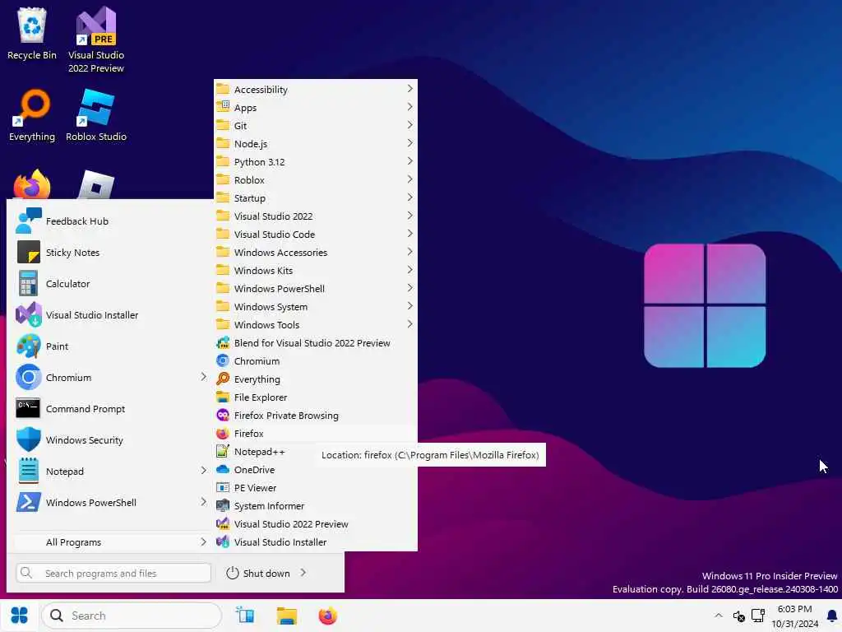Open File Explorer from taskbar

pyautogui.click(x=287, y=616)
